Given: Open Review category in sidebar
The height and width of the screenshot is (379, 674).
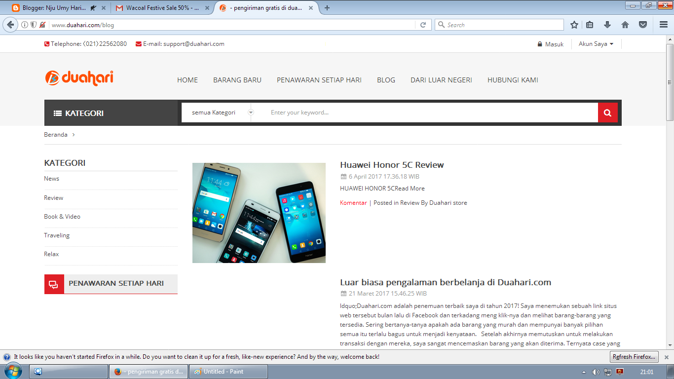Looking at the screenshot, I should [x=53, y=198].
